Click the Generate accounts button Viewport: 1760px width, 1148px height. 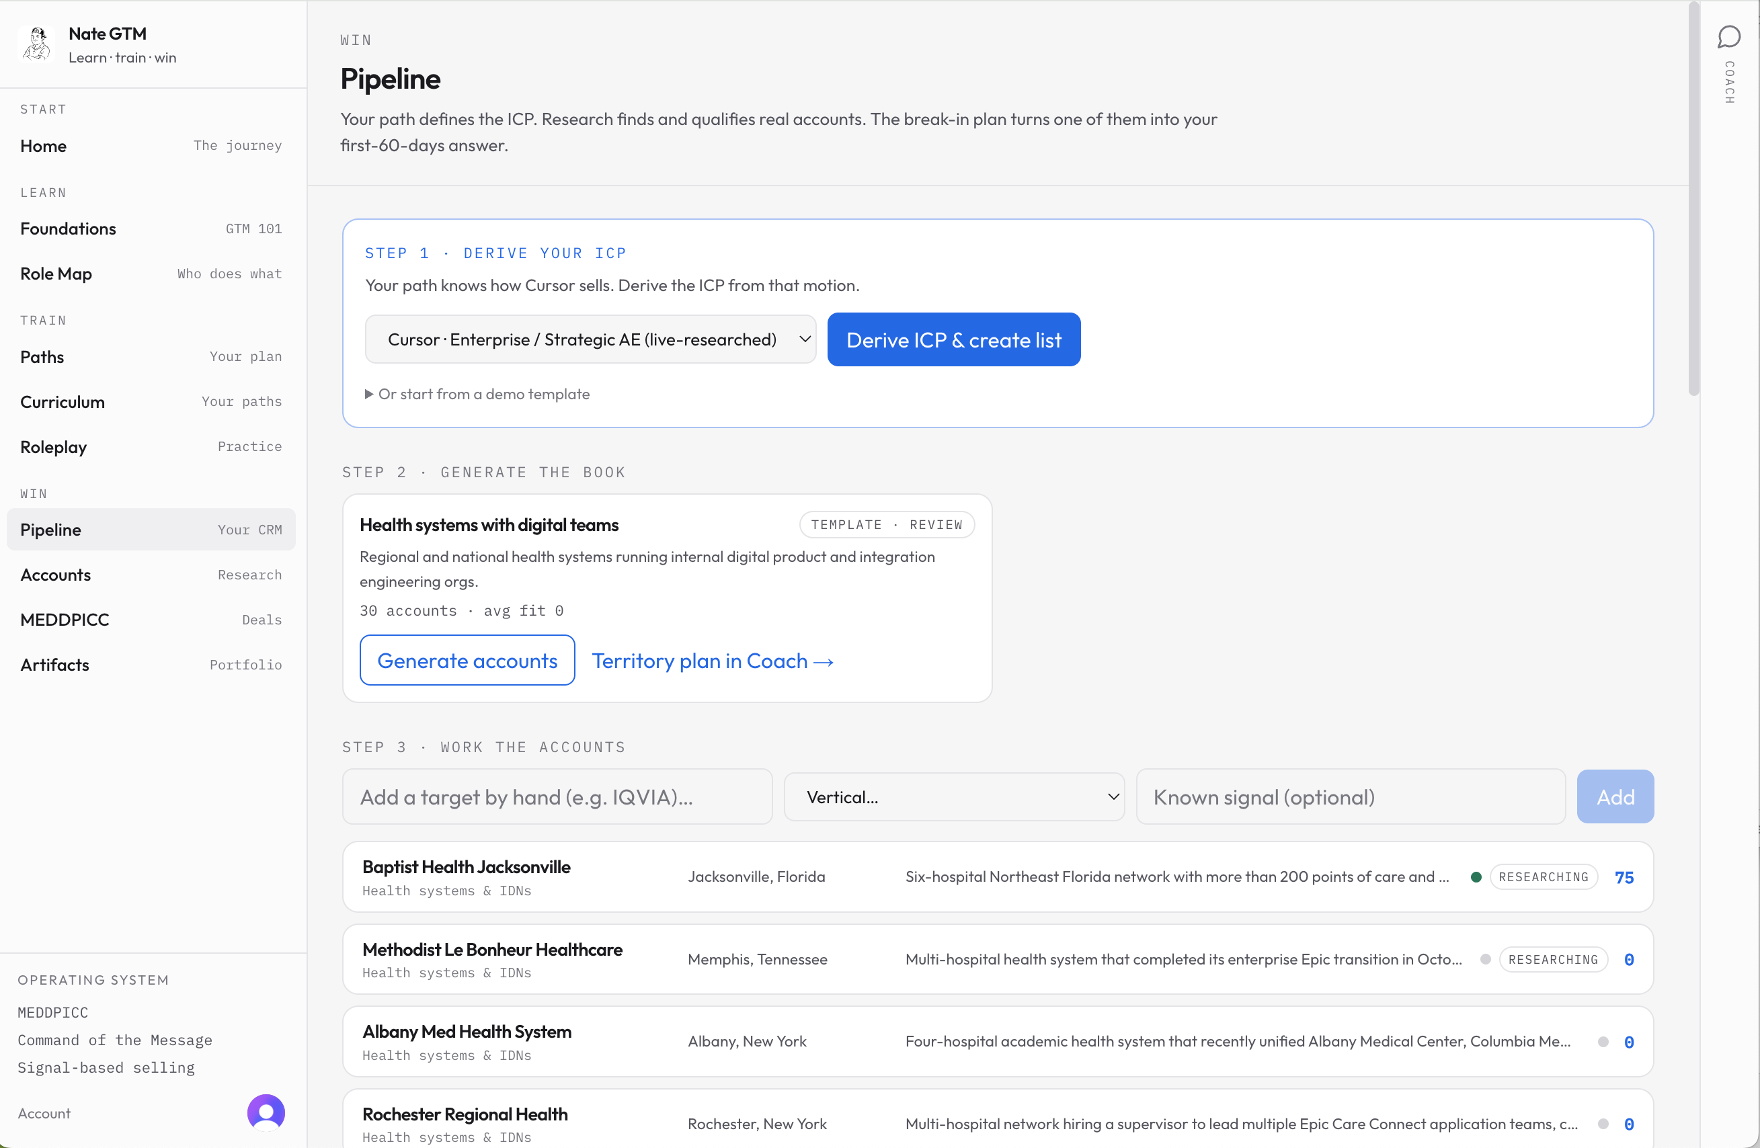coord(467,660)
